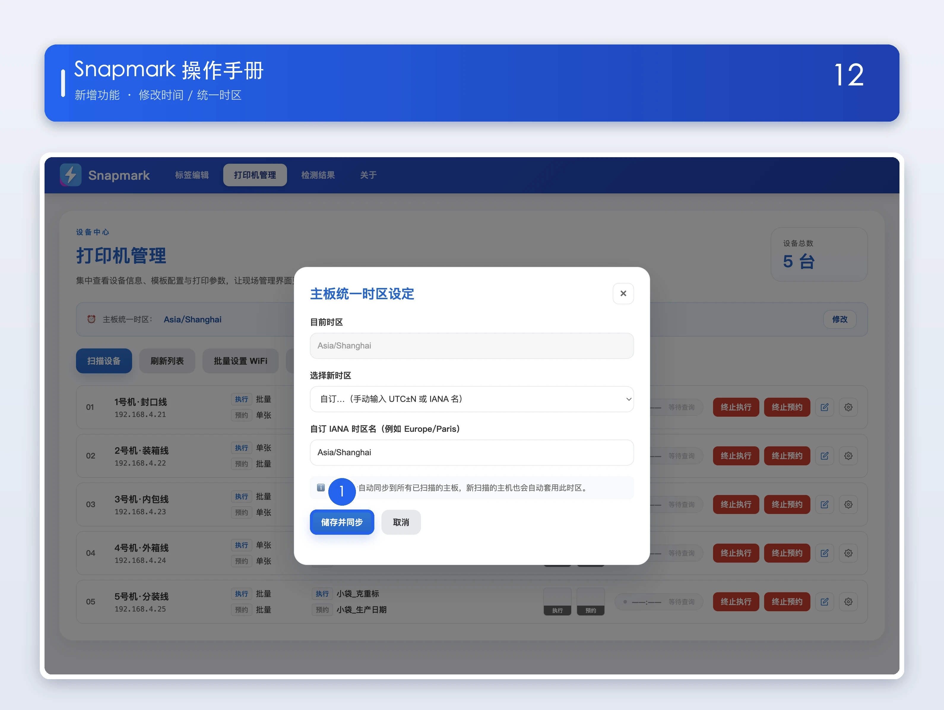
Task: Click the Snapmark lightning logo icon
Action: pos(70,175)
